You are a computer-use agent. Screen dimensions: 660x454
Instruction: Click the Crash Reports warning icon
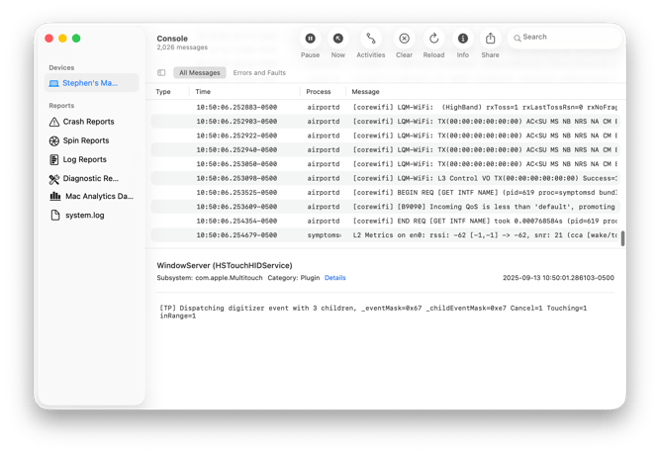[x=53, y=122]
